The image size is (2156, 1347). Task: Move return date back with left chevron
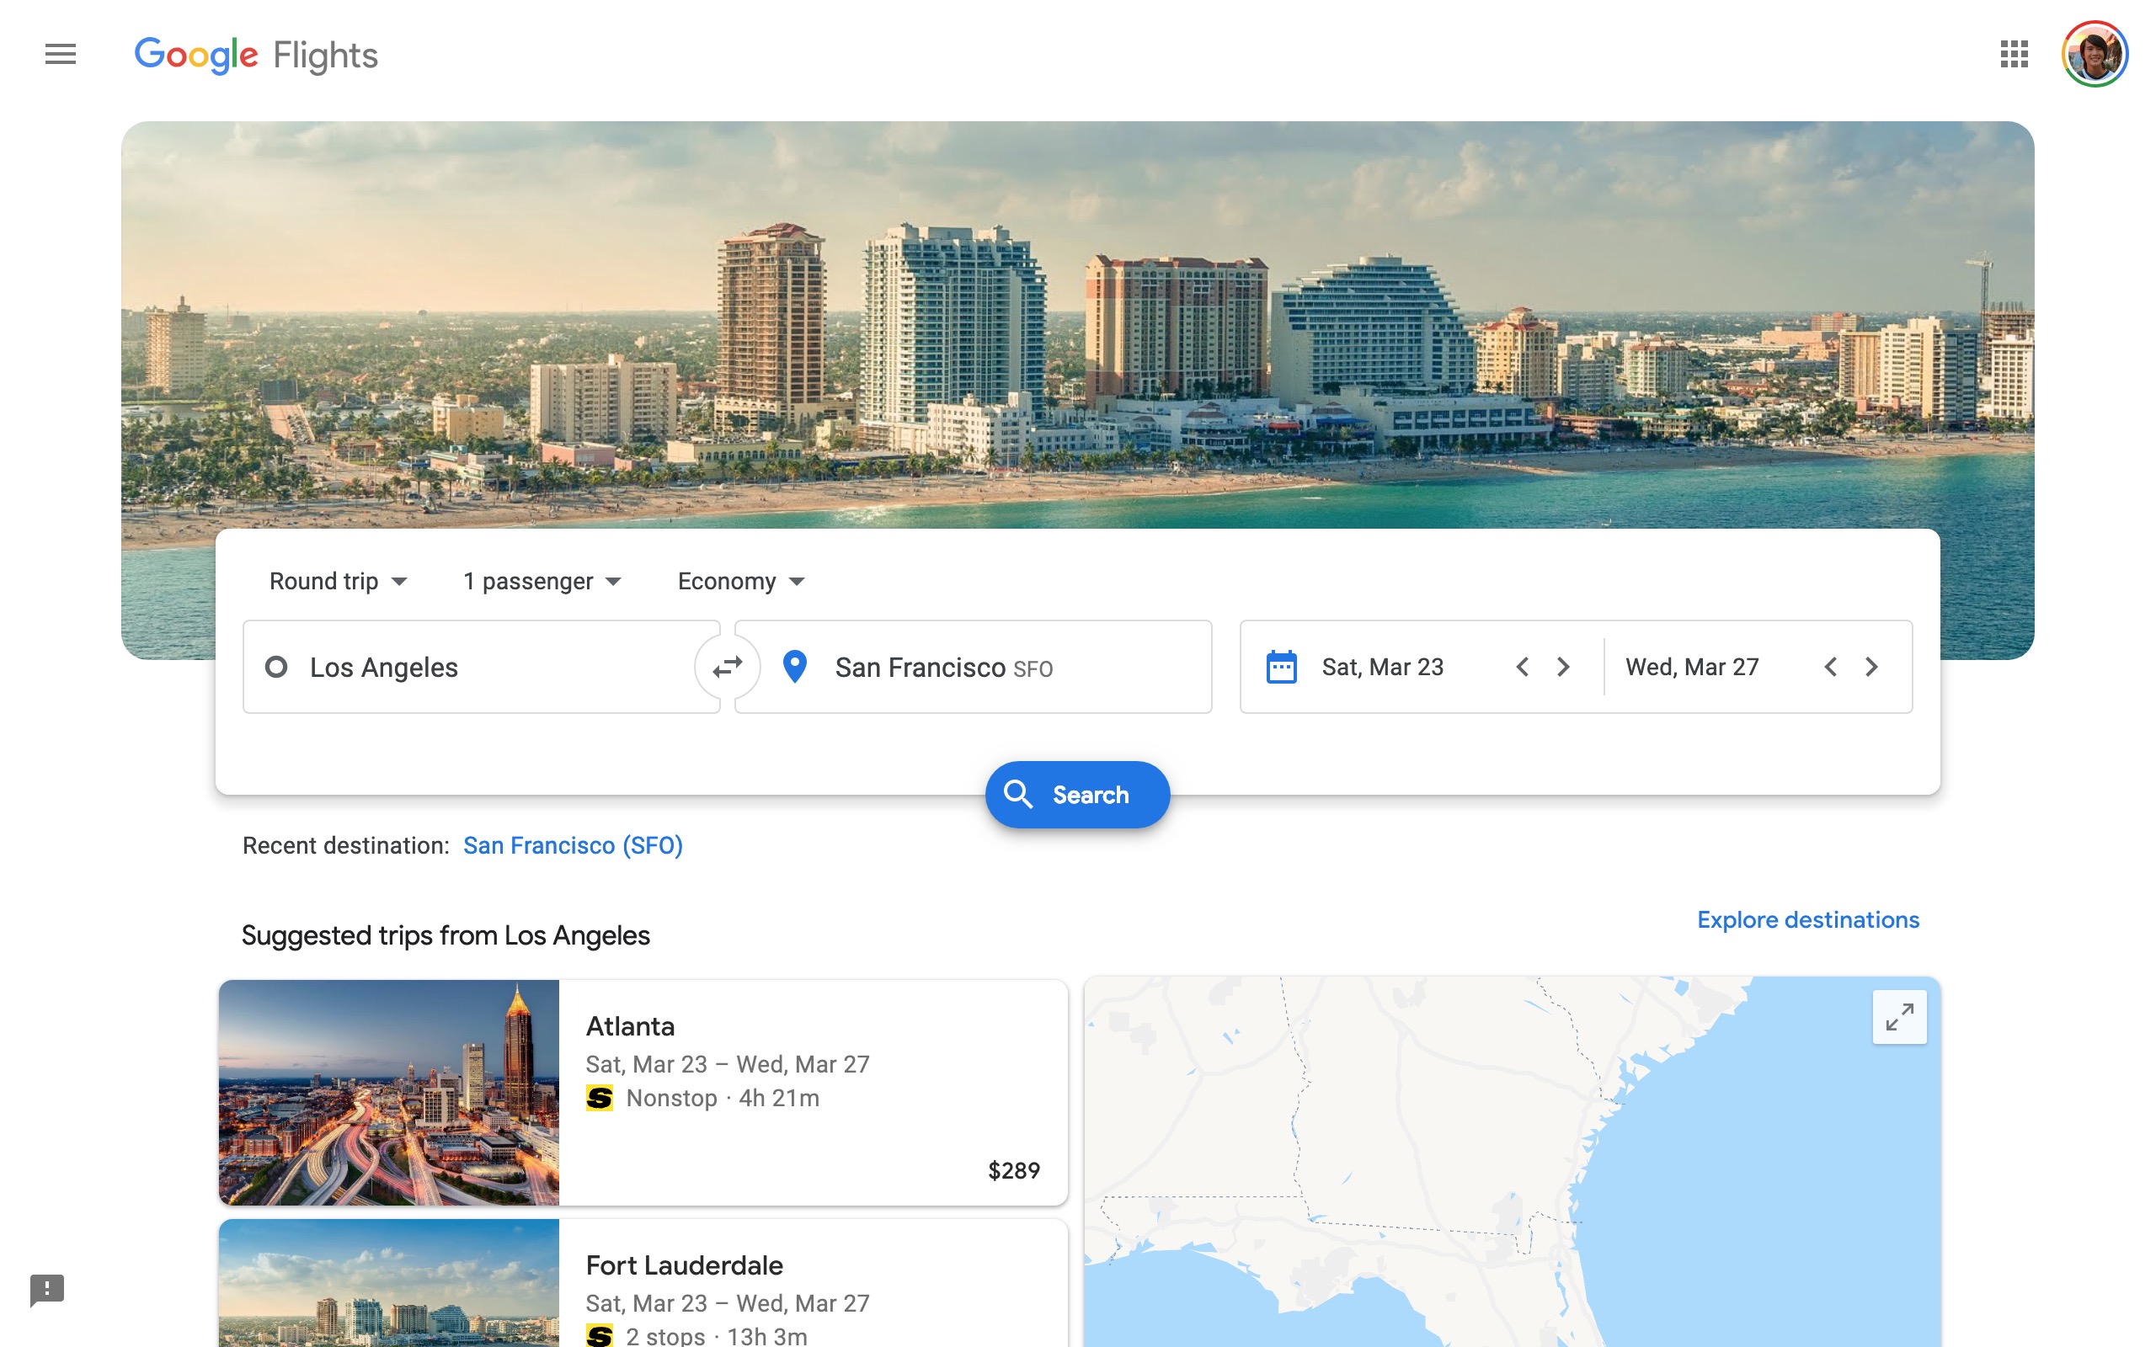(1832, 665)
